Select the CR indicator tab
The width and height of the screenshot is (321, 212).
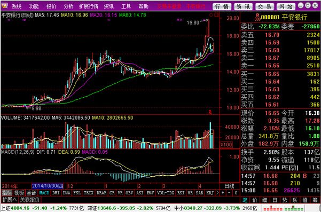click(112, 193)
